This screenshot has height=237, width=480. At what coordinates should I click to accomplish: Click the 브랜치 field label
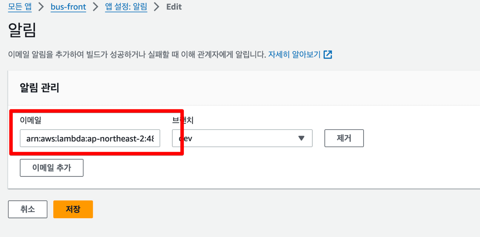pos(183,120)
